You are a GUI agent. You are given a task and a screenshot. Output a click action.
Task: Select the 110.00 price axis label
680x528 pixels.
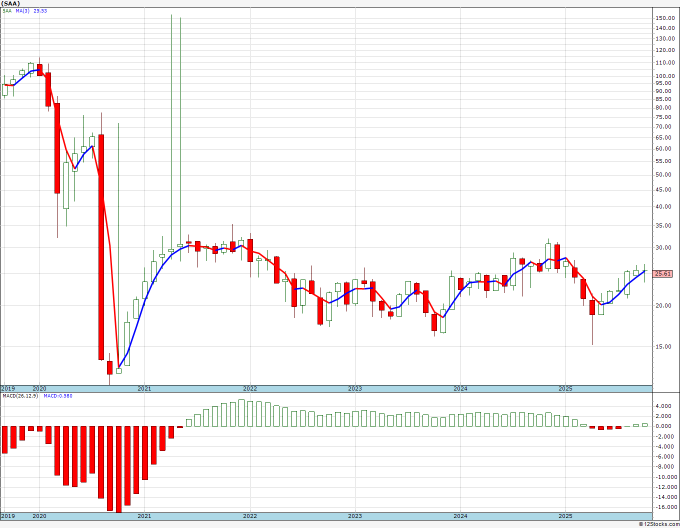(x=664, y=63)
